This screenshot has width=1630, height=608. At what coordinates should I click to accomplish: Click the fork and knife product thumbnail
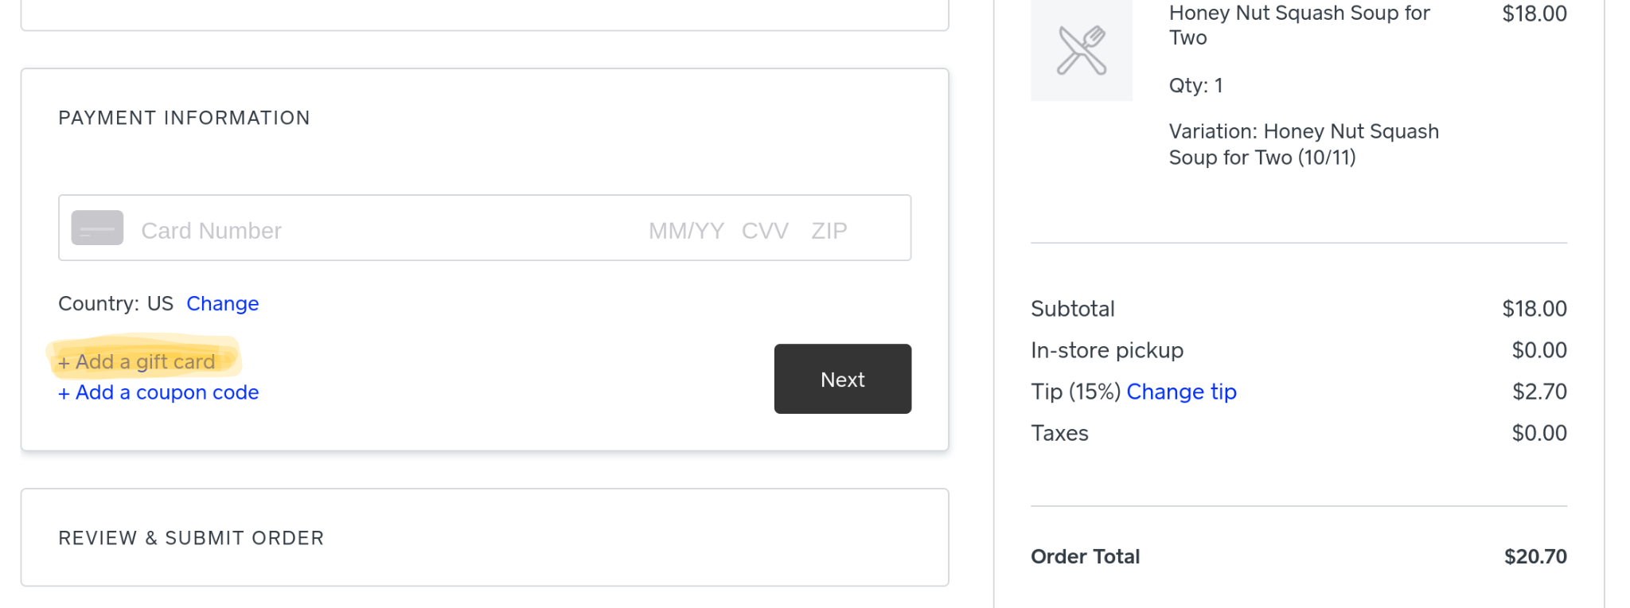(1081, 50)
